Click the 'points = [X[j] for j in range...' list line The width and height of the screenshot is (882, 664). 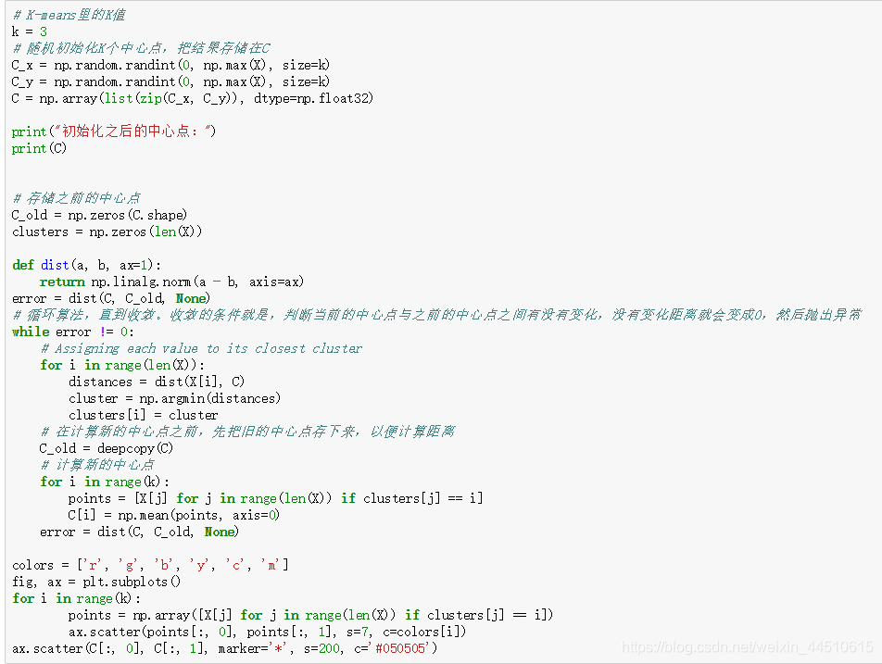click(x=276, y=499)
